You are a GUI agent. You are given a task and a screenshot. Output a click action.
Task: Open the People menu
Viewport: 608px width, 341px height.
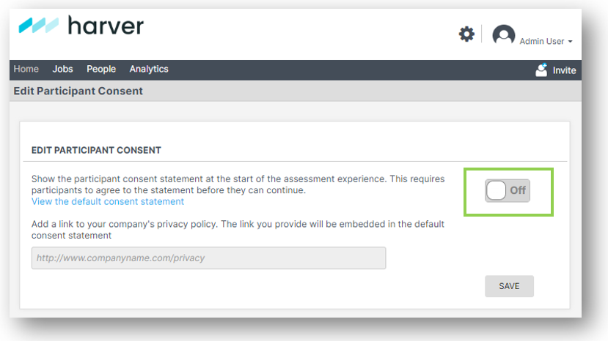[x=101, y=69]
